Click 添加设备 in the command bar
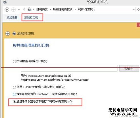 pyautogui.click(x=12, y=17)
